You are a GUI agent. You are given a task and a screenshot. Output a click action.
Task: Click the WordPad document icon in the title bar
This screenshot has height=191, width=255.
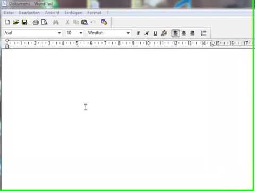pyautogui.click(x=4, y=4)
